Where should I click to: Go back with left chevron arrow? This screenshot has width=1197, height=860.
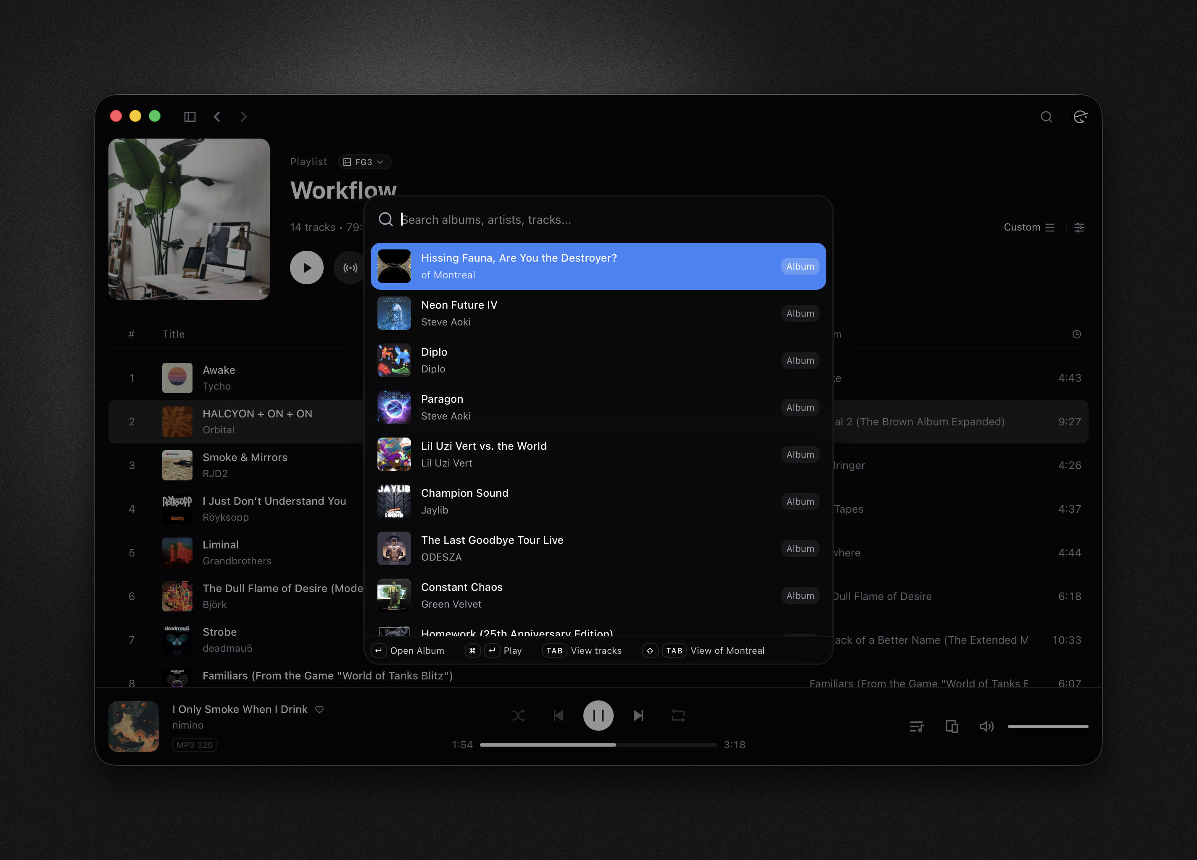217,117
